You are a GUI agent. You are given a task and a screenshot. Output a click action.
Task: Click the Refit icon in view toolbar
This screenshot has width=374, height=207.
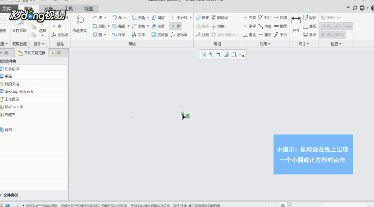point(203,54)
